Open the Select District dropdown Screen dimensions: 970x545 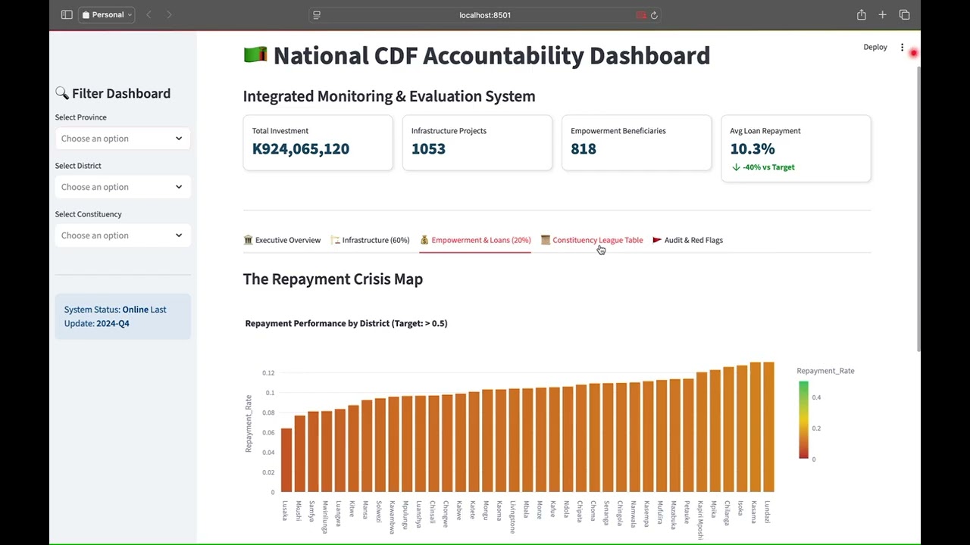point(122,187)
